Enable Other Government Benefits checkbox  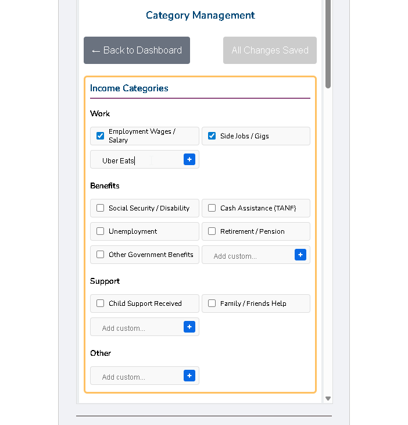101,255
